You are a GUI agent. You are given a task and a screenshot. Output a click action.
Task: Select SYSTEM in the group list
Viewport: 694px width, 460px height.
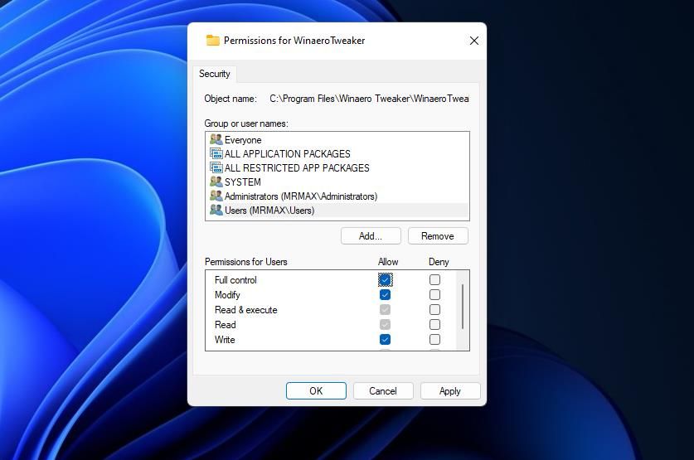337,182
